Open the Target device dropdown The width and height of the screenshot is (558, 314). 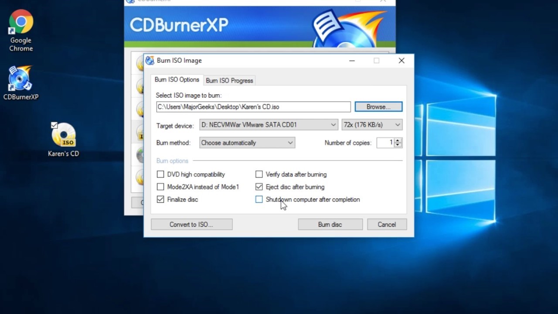pos(333,125)
